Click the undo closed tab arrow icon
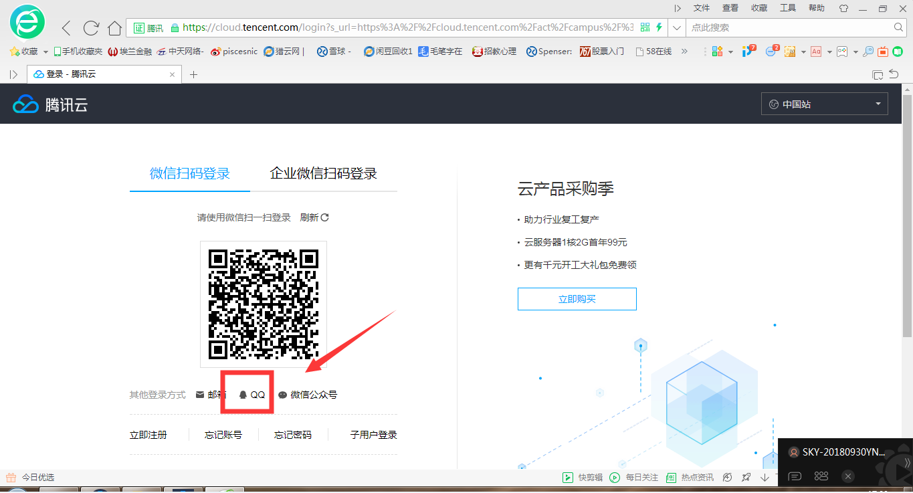 point(894,74)
